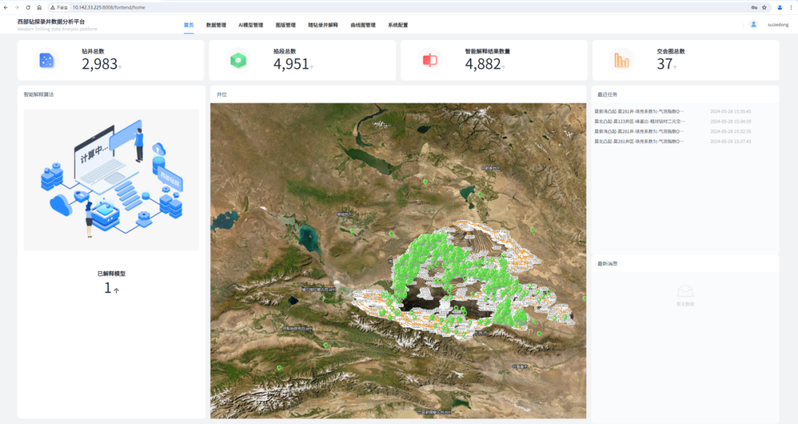
Task: Open the 数据管理 menu
Action: [216, 25]
